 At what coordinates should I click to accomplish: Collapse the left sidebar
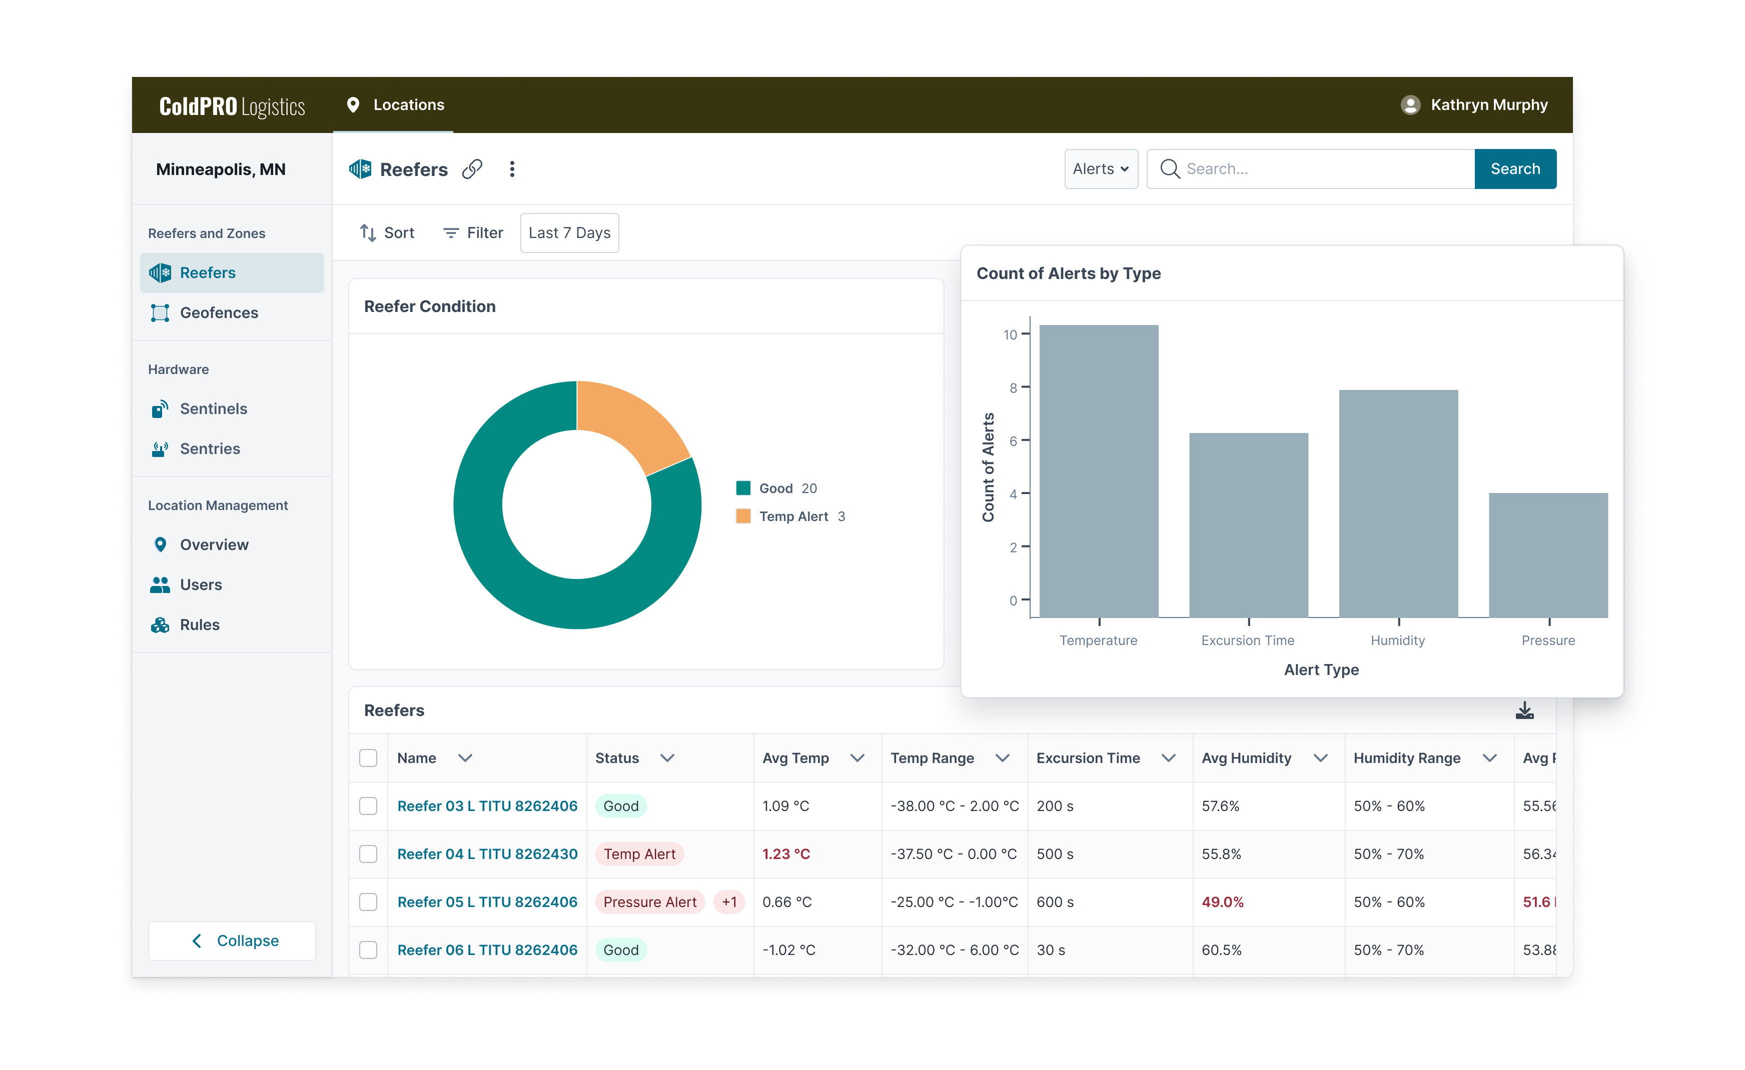click(x=232, y=940)
